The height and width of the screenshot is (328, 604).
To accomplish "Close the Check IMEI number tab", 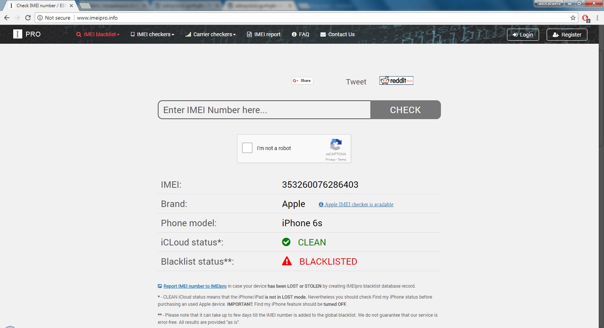I will (71, 6).
